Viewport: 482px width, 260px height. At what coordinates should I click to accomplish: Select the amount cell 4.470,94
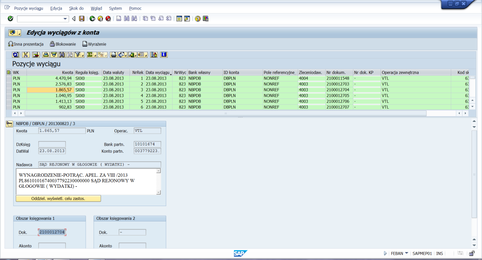click(x=50, y=78)
